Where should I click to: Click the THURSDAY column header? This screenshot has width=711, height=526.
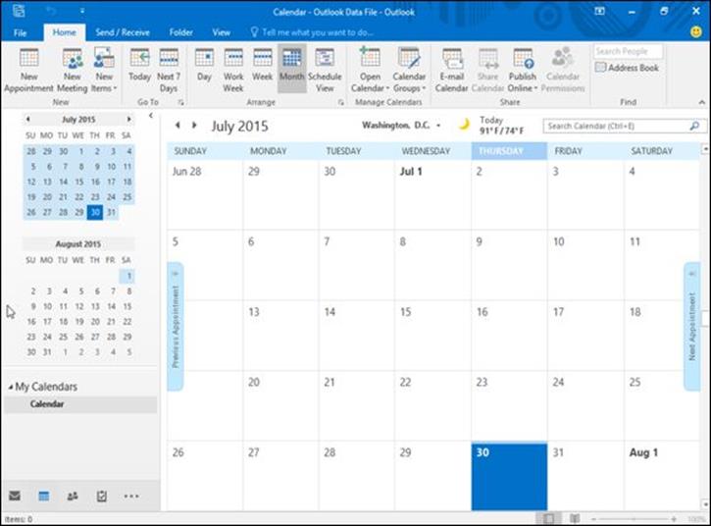tap(509, 151)
